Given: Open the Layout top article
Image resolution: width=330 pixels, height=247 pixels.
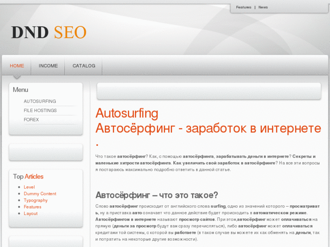Looking at the screenshot, I should point(30,213).
